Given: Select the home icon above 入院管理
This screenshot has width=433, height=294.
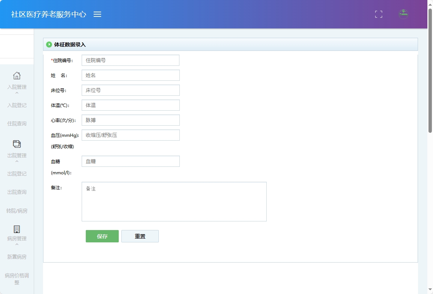Looking at the screenshot, I should click(17, 76).
